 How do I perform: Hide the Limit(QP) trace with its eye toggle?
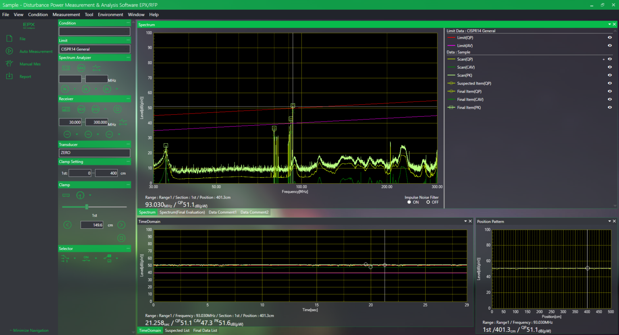(x=609, y=37)
